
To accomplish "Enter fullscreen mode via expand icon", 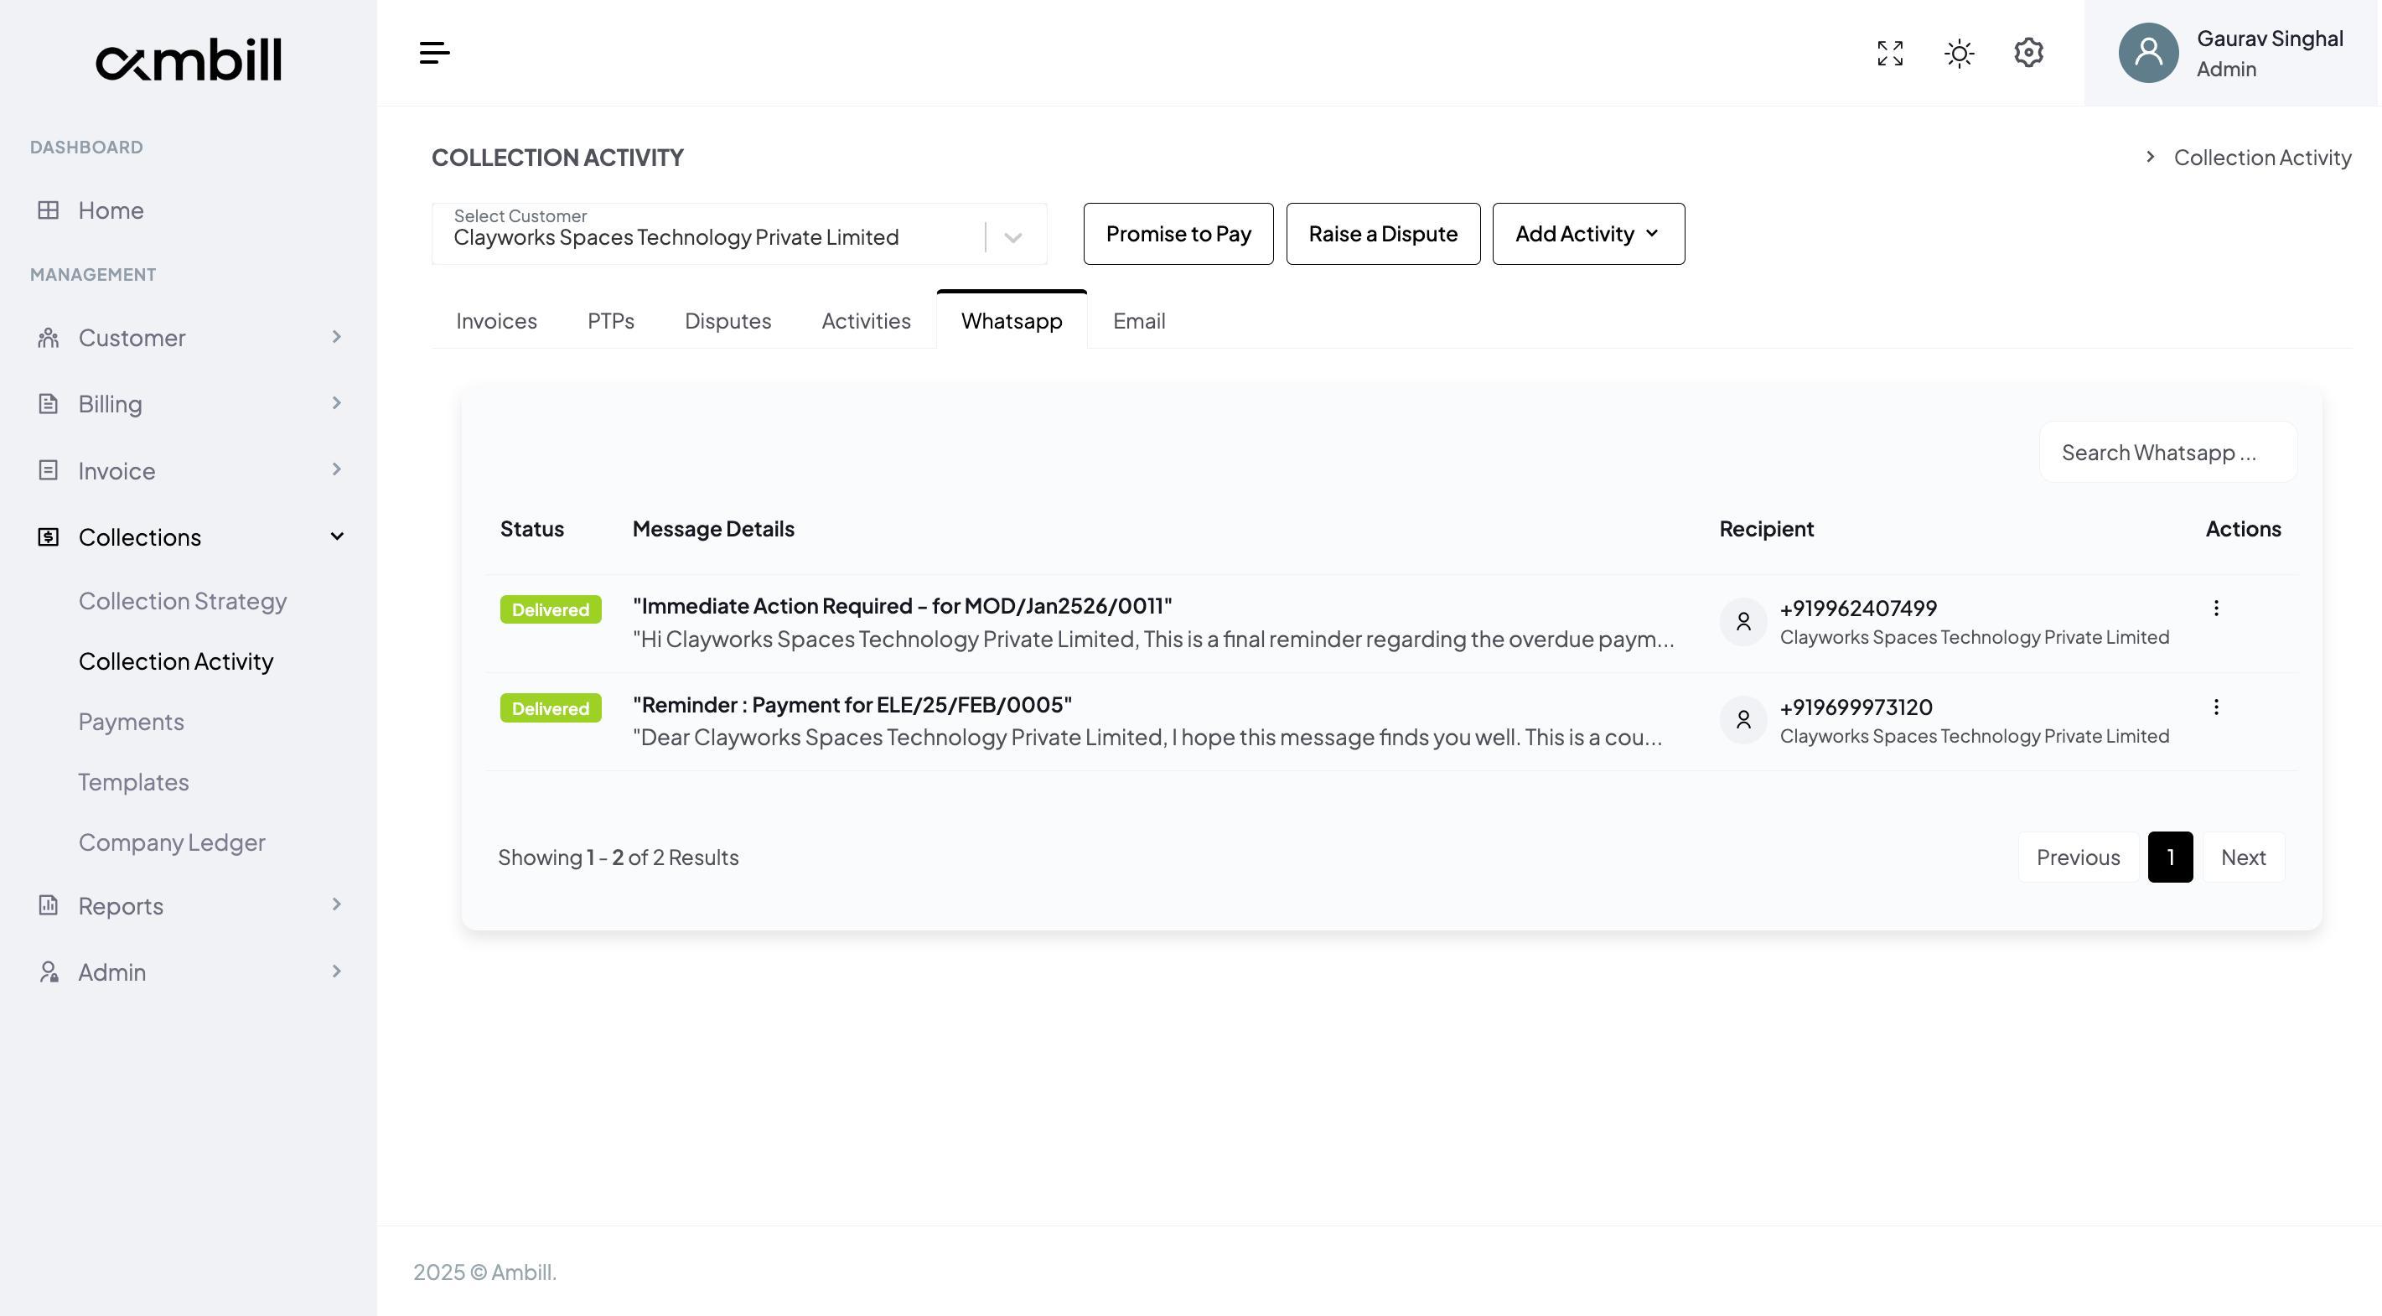I will 1890,53.
